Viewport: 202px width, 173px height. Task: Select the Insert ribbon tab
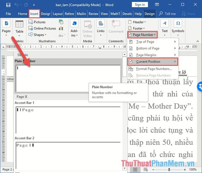[x=34, y=14]
